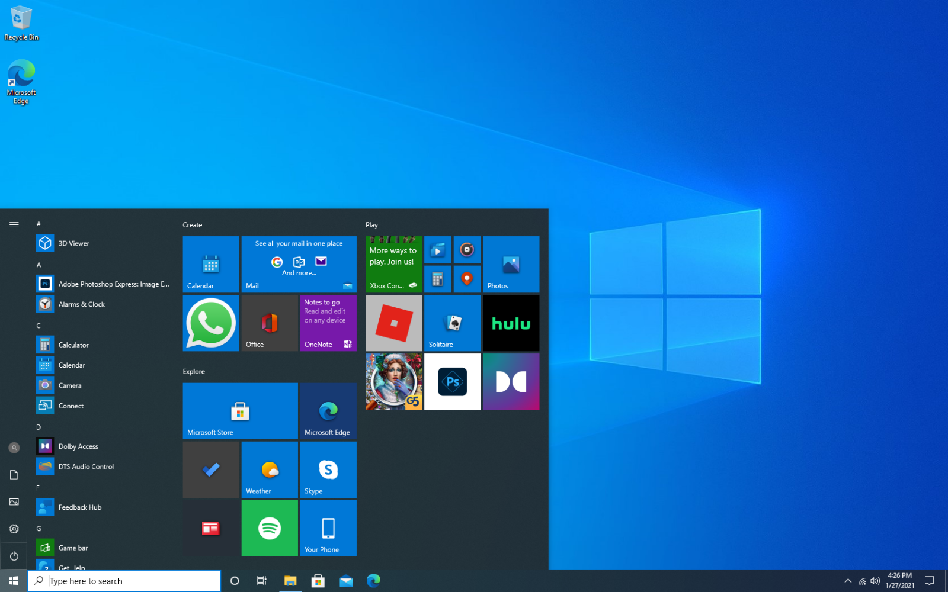Open the Hulu tile
The image size is (948, 592).
click(x=511, y=323)
